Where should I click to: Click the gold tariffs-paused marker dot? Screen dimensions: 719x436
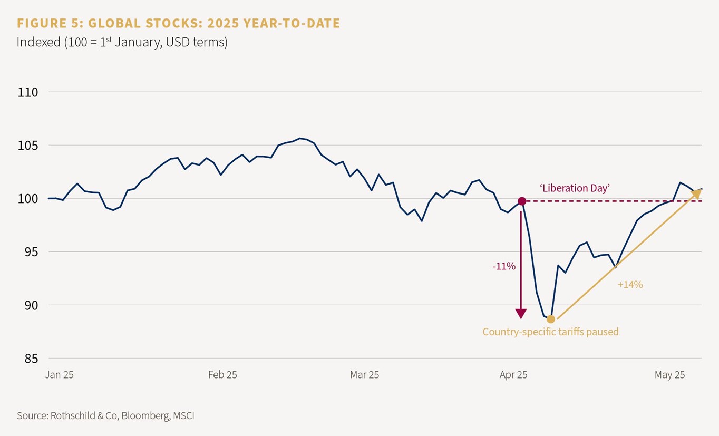(x=551, y=319)
